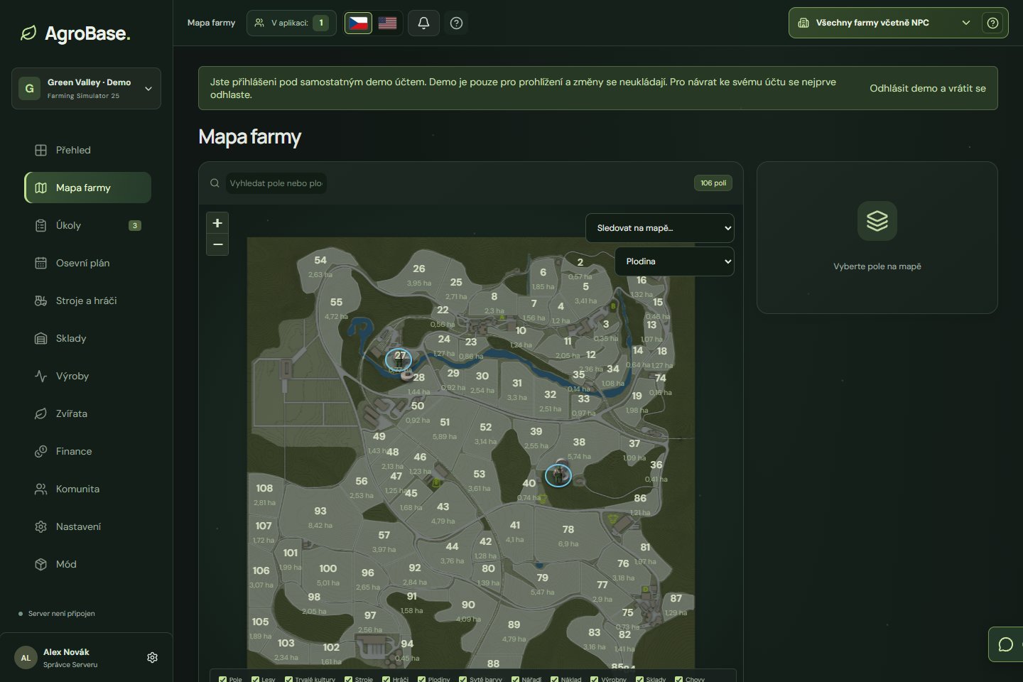Open Finance page
Screen dimensions: 1023x682
click(x=87, y=451)
